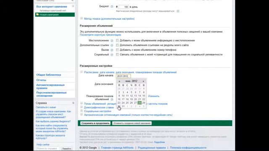Go to previous month in calendar
This screenshot has height=151, width=269.
pos(119,81)
